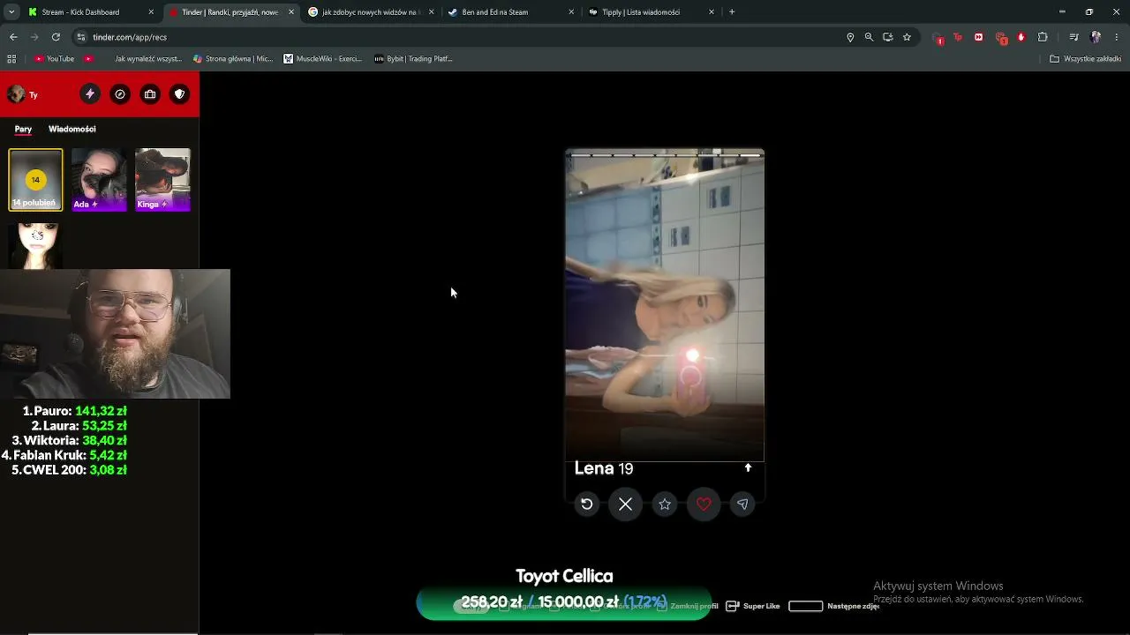The image size is (1130, 635).
Task: Open the Strona główna | Mic... bookmark
Action: click(x=233, y=59)
